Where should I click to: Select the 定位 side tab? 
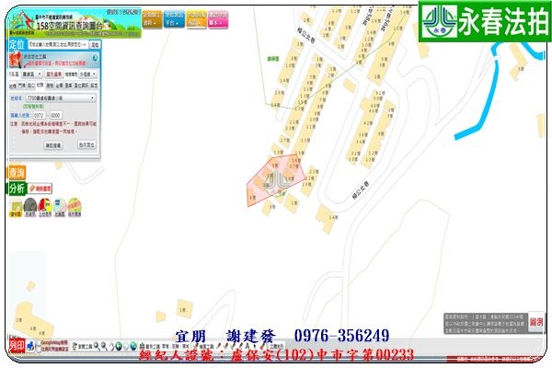pyautogui.click(x=17, y=45)
